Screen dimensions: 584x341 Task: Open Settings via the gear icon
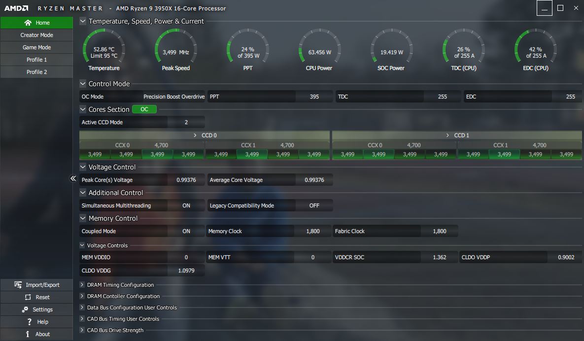point(25,309)
